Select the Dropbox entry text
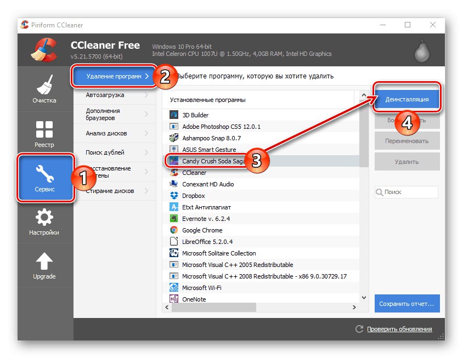The width and height of the screenshot is (463, 358). [x=194, y=196]
